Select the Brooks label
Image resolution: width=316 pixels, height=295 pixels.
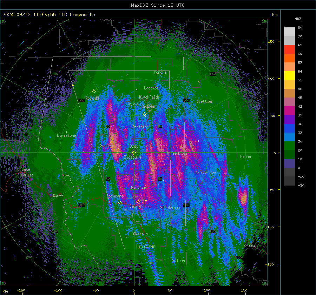click(250, 246)
